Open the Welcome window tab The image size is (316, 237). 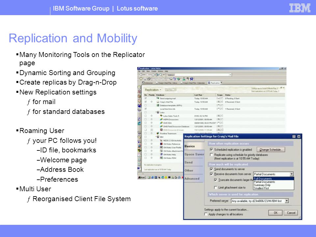tap(147, 83)
